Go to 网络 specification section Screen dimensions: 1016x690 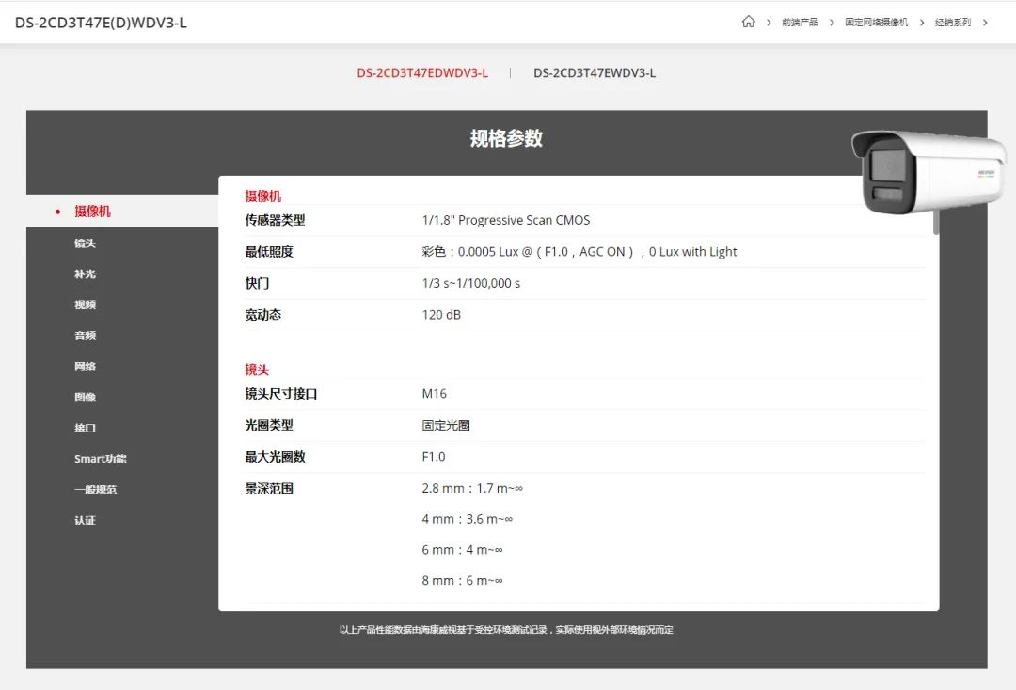coord(85,367)
